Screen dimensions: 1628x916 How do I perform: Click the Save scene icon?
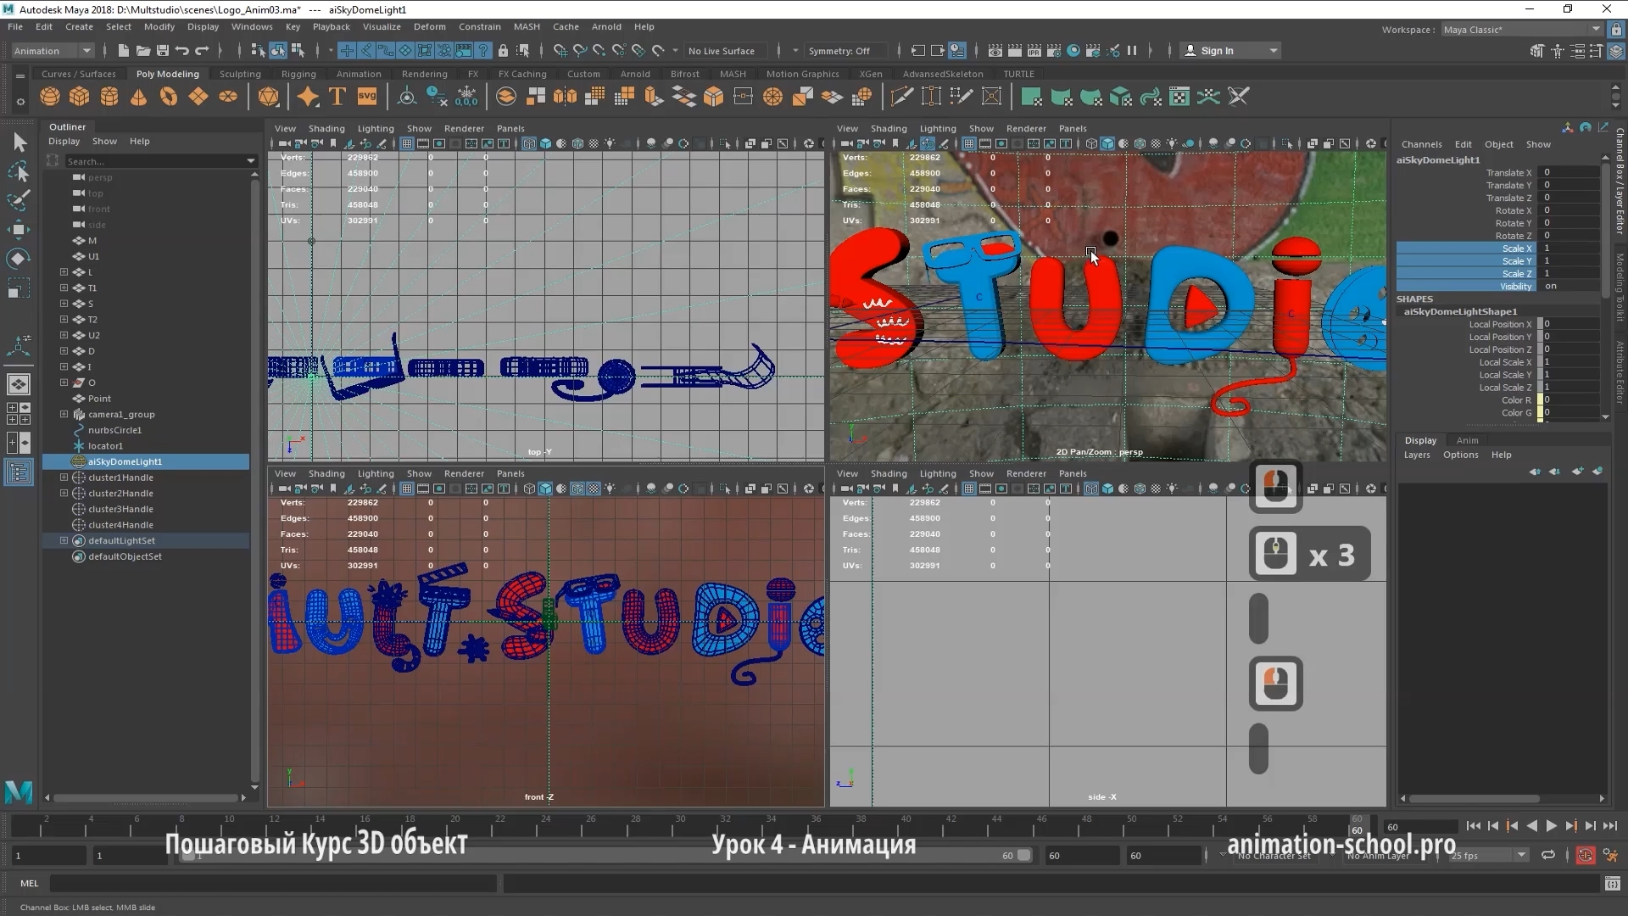point(163,51)
